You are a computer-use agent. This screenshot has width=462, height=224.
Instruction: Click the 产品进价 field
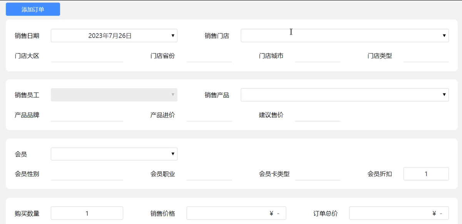click(209, 115)
